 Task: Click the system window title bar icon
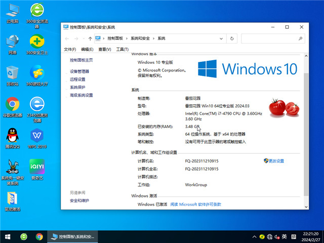66,27
